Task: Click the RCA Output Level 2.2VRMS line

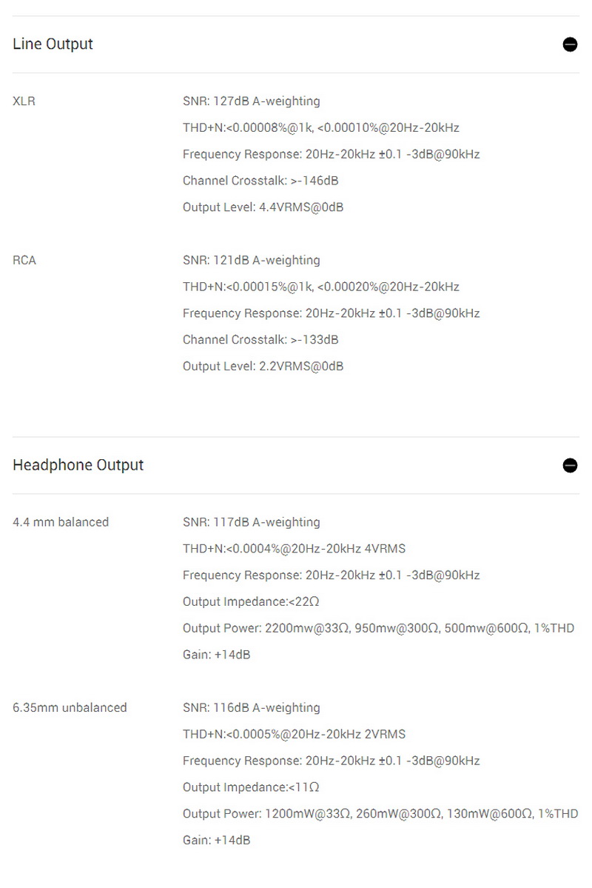Action: 263,367
